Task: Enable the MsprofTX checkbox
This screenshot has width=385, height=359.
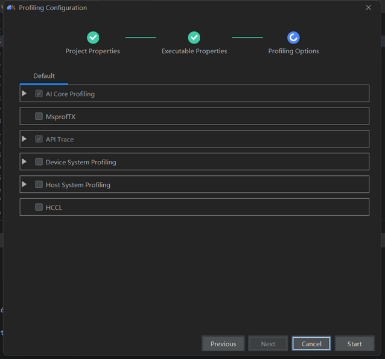Action: click(39, 117)
